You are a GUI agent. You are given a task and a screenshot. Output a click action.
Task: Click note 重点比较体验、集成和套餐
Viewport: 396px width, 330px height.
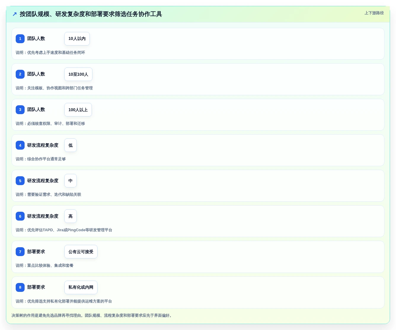point(44,266)
